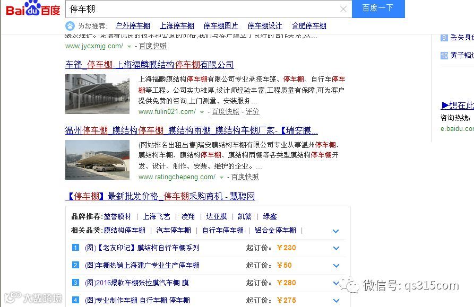Open category 汽车停车棚
The image size is (474, 307).
tap(174, 230)
